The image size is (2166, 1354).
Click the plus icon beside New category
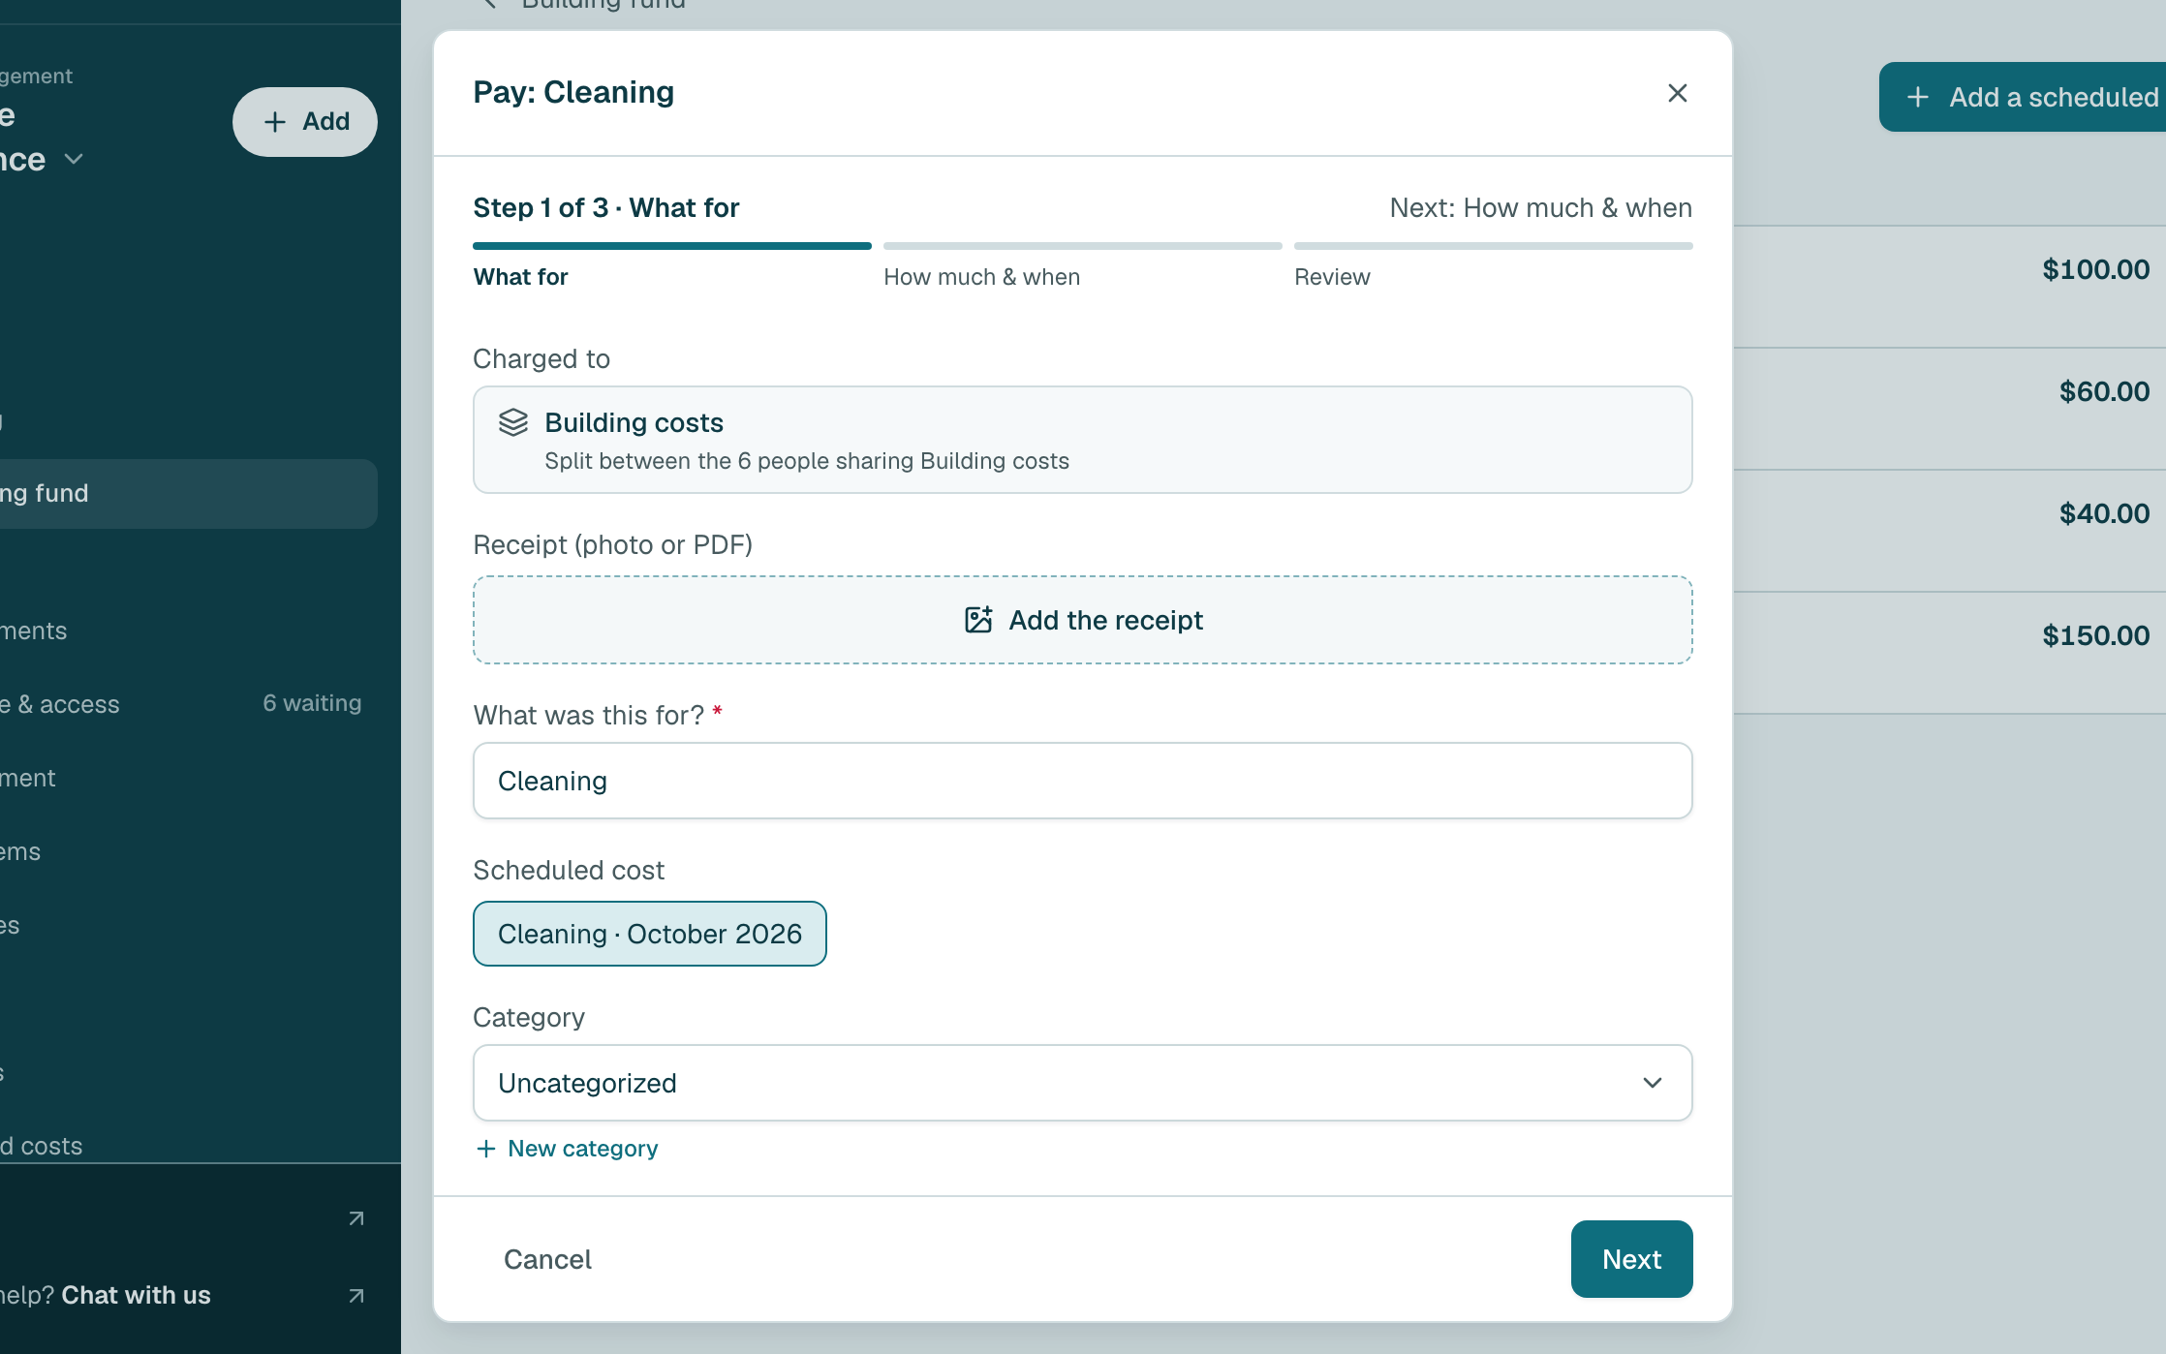486,1148
